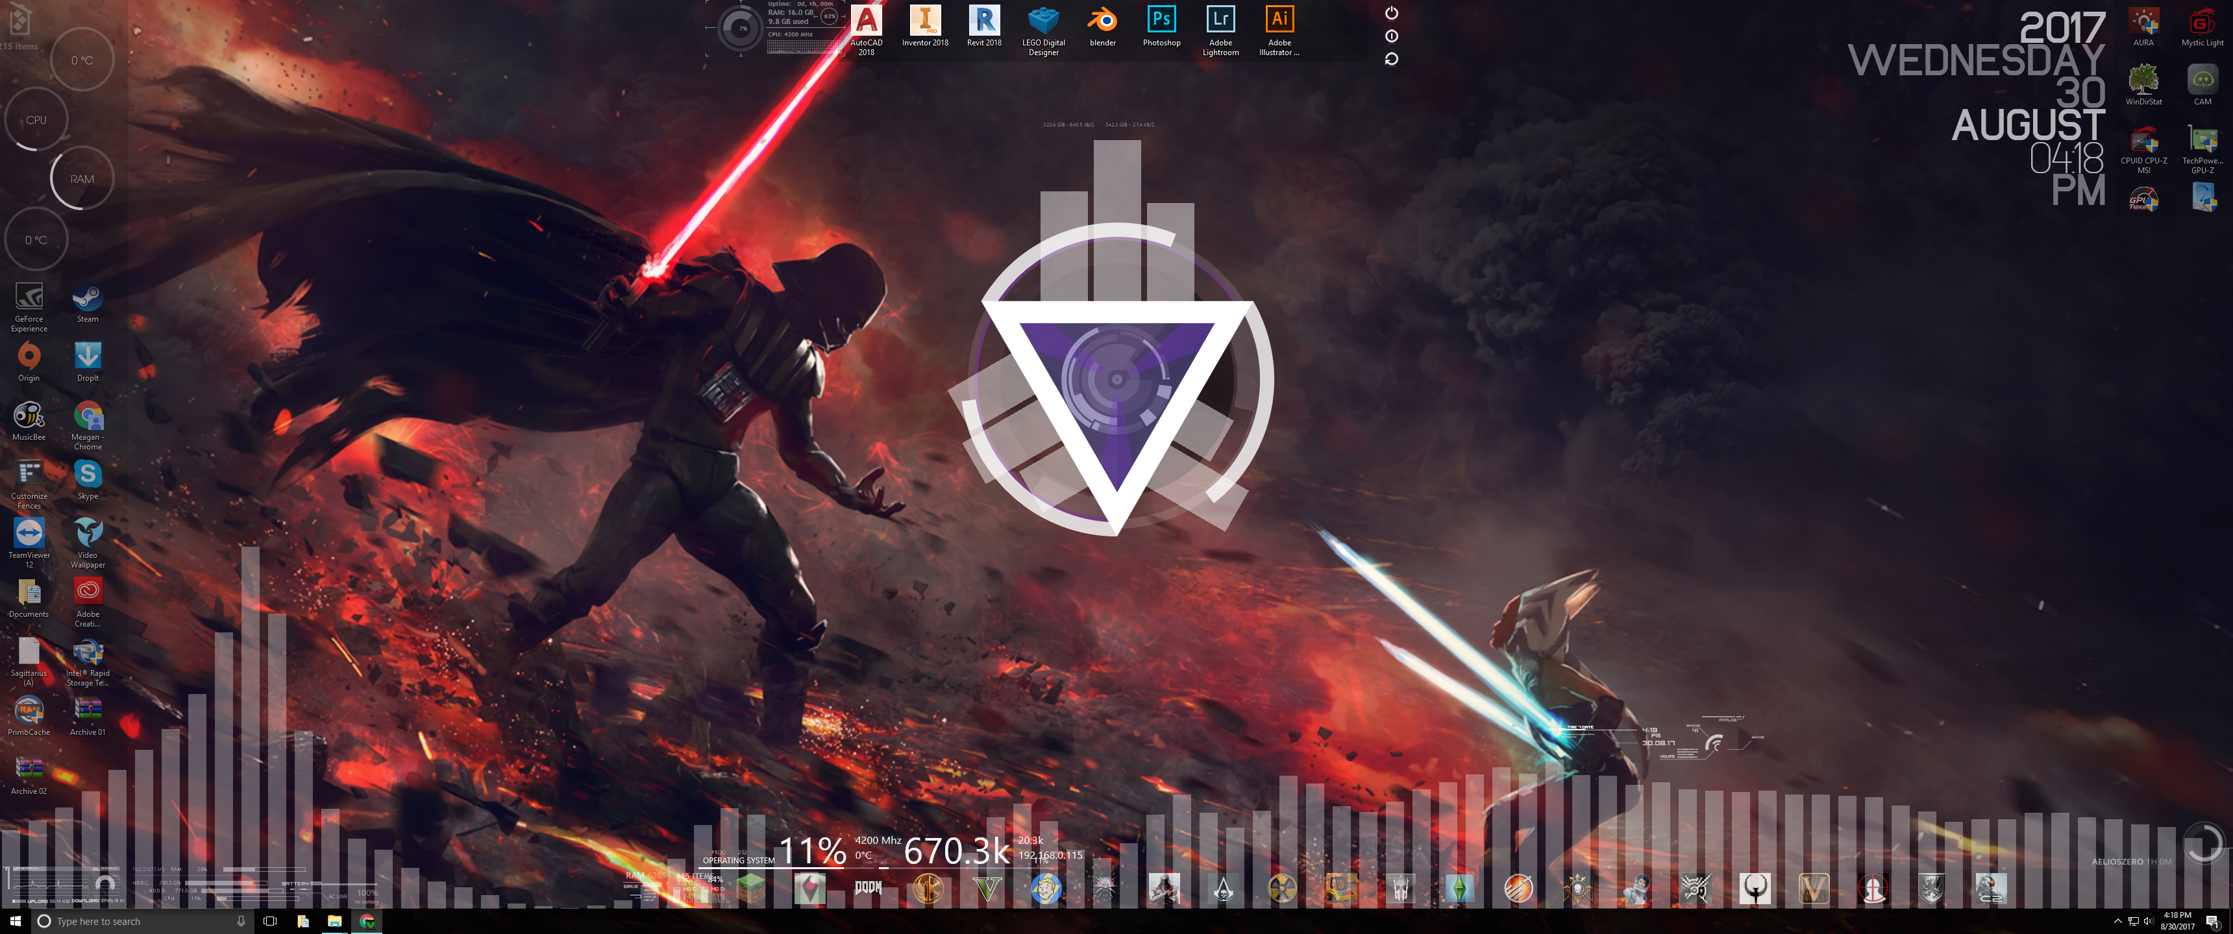Launch Photoshop from top dock
This screenshot has height=934, width=2233.
[x=1161, y=25]
